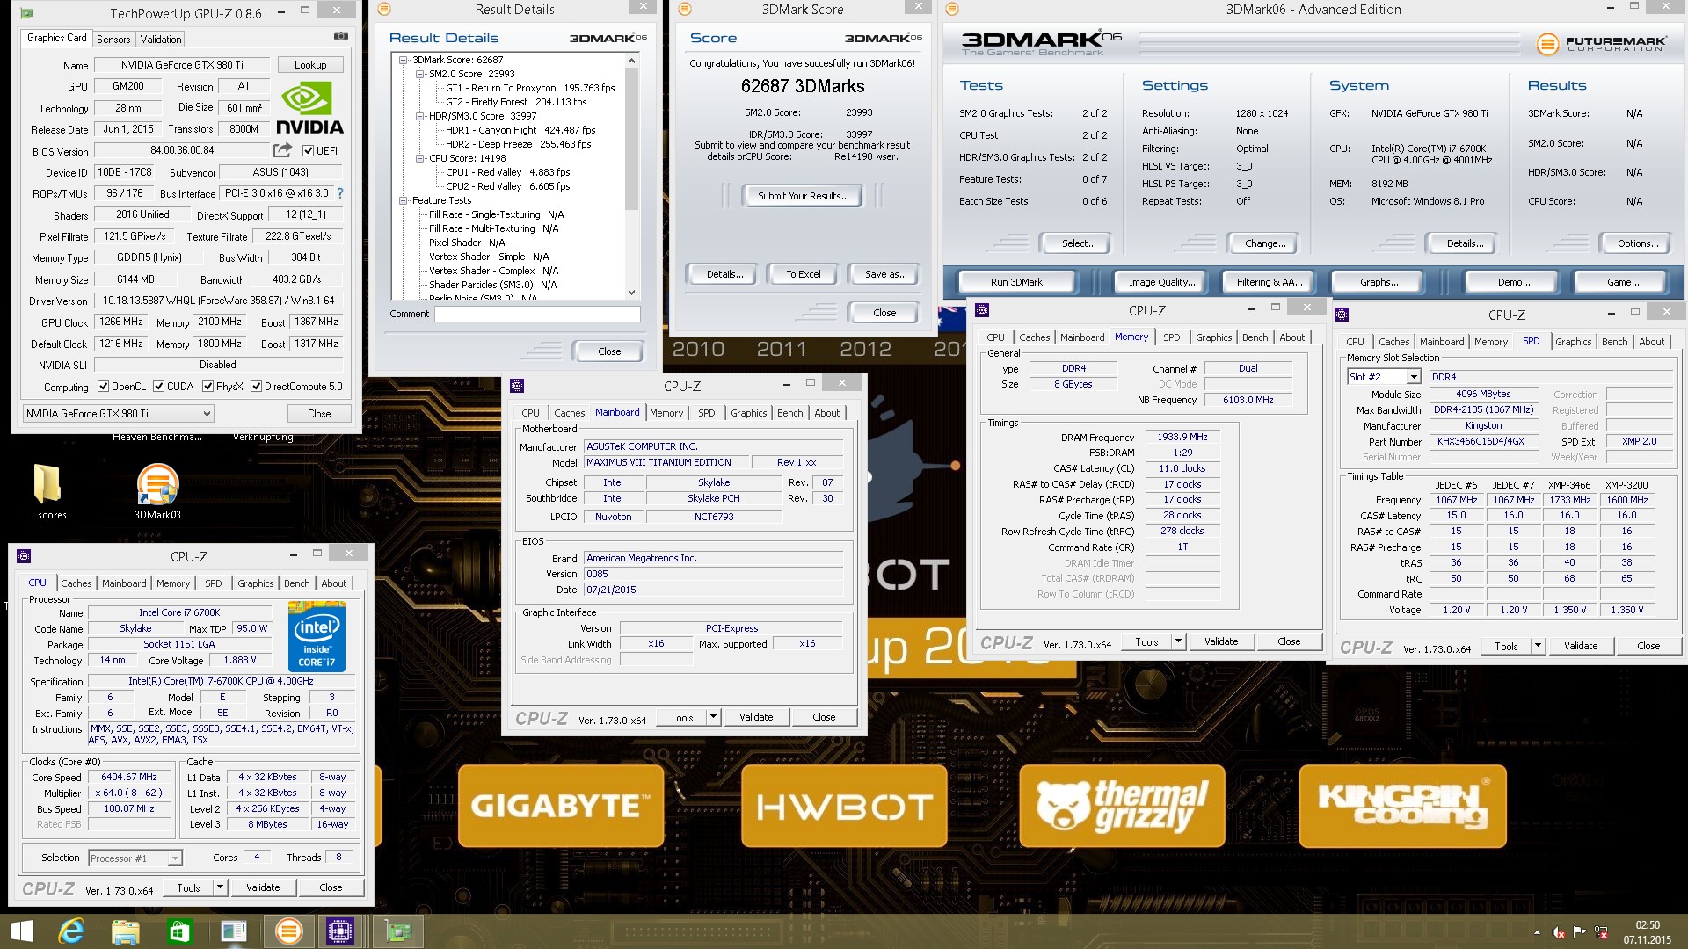Viewport: 1688px width, 949px height.
Task: Open the CPU-Z taskbar icon
Action: (x=339, y=931)
